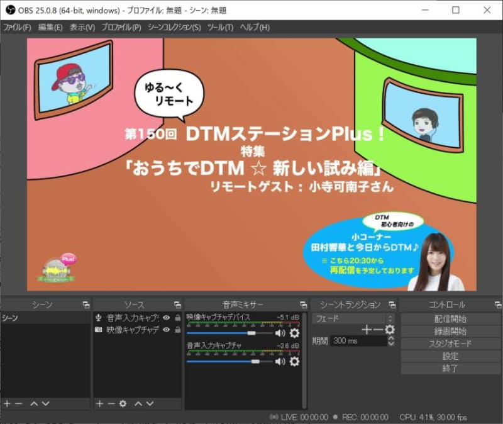Adjust the 音声入力キャプチャ volume slider
Viewport: 503px width, 424px height.
(x=229, y=362)
